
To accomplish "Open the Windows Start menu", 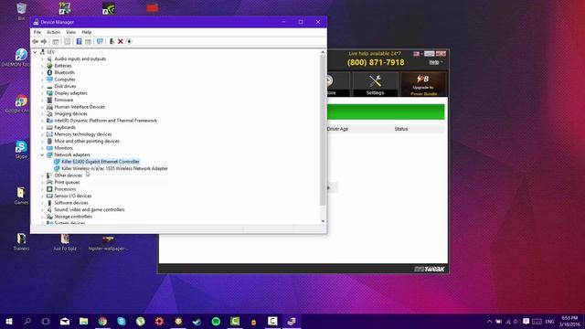I will 9,321.
